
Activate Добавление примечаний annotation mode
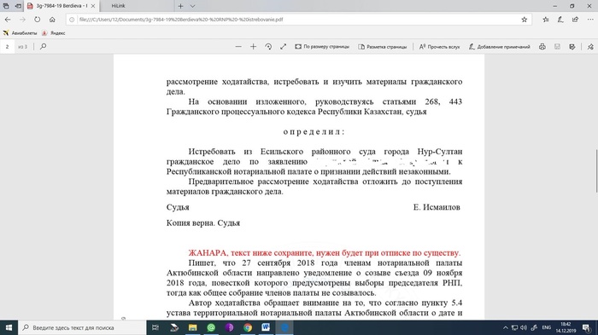[x=499, y=46]
